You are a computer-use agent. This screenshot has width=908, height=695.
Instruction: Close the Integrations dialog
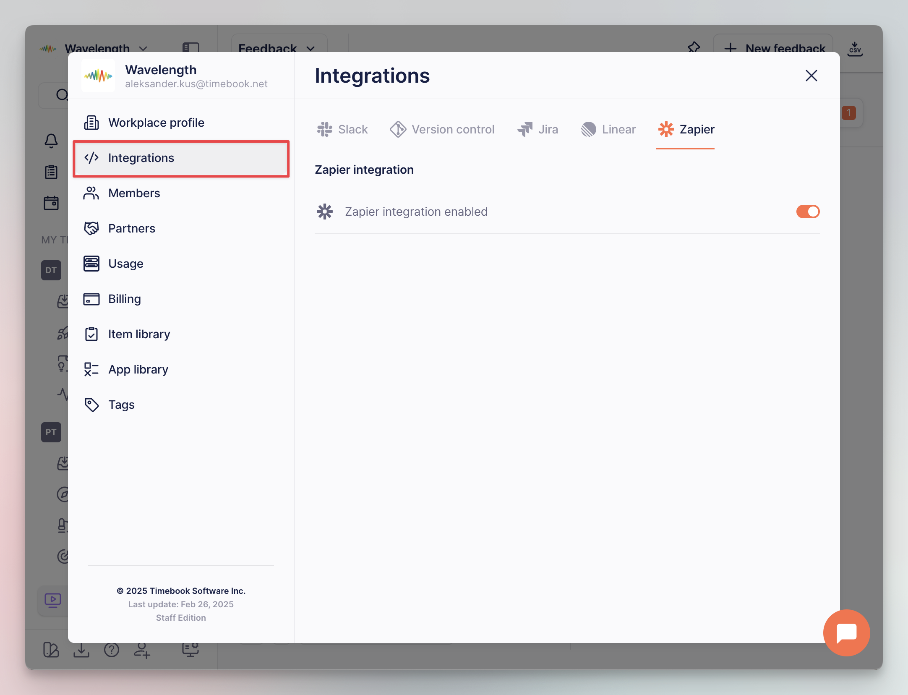click(811, 76)
